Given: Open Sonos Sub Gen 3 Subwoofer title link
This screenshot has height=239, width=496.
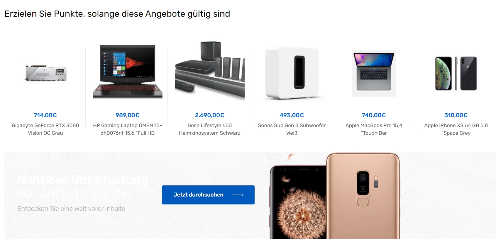Looking at the screenshot, I should [292, 129].
